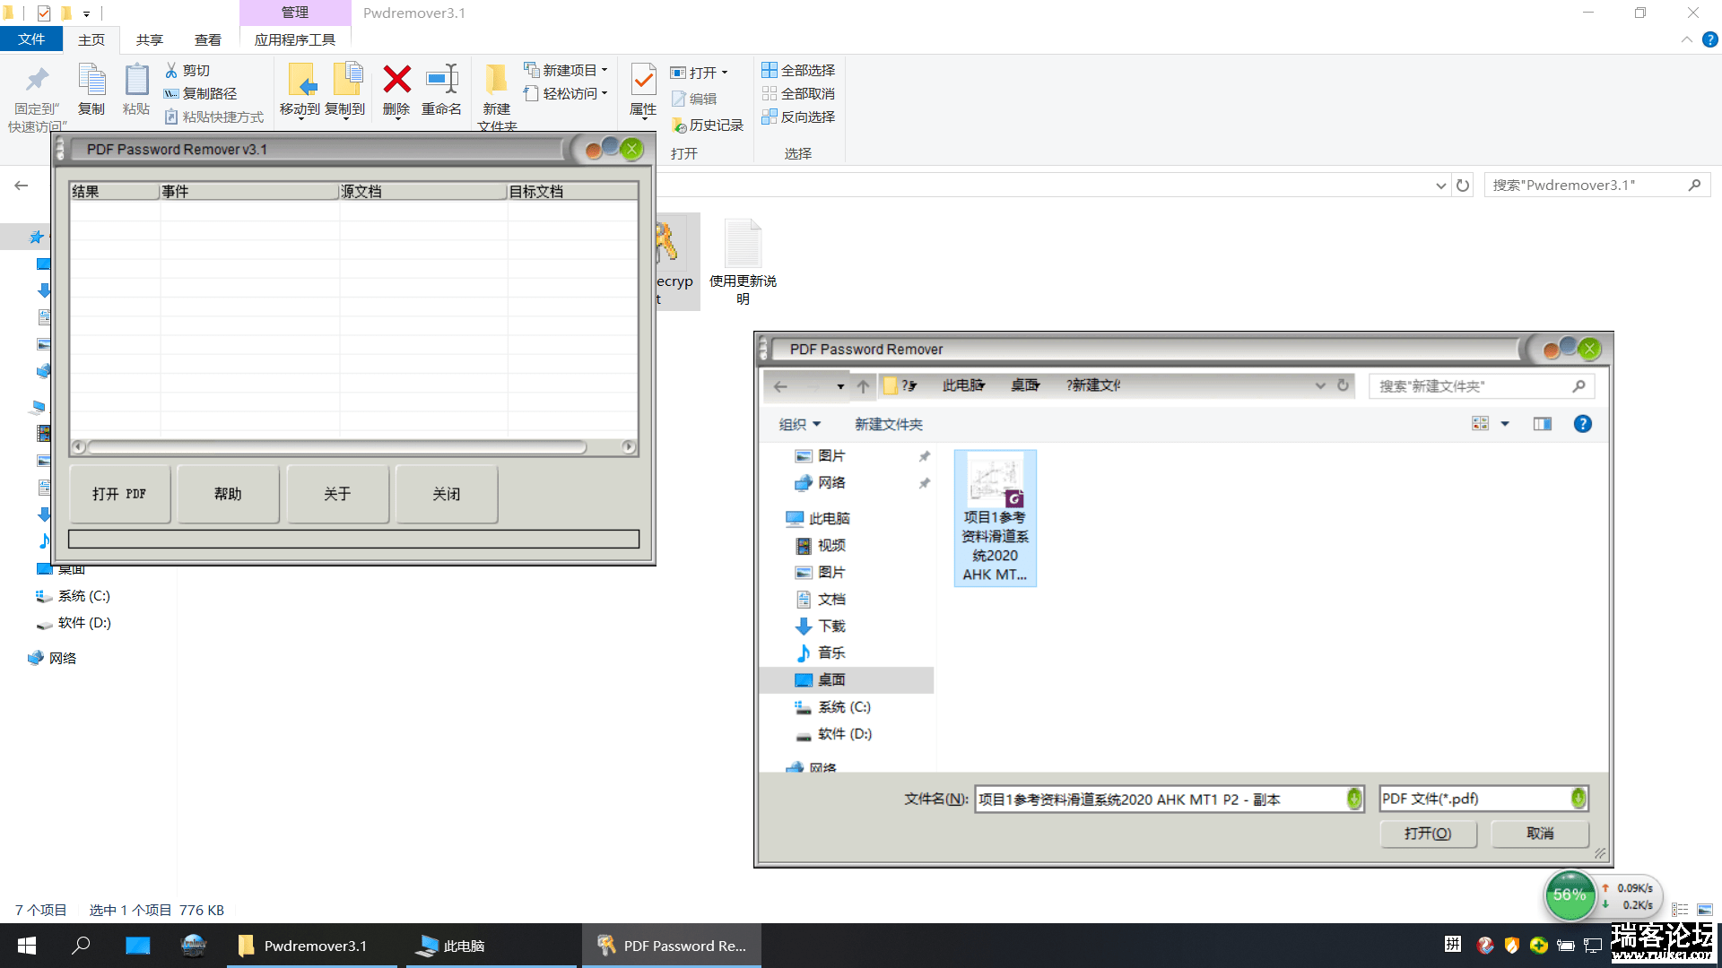
Task: Click the Copy to folder icon
Action: pyautogui.click(x=346, y=80)
